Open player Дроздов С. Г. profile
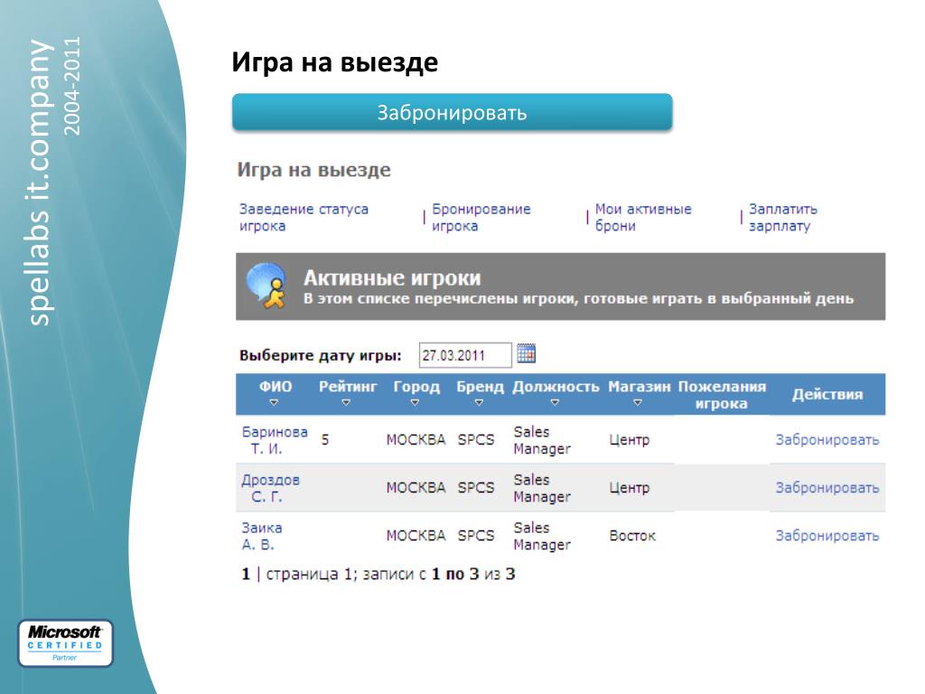Image resolution: width=925 pixels, height=694 pixels. click(270, 488)
